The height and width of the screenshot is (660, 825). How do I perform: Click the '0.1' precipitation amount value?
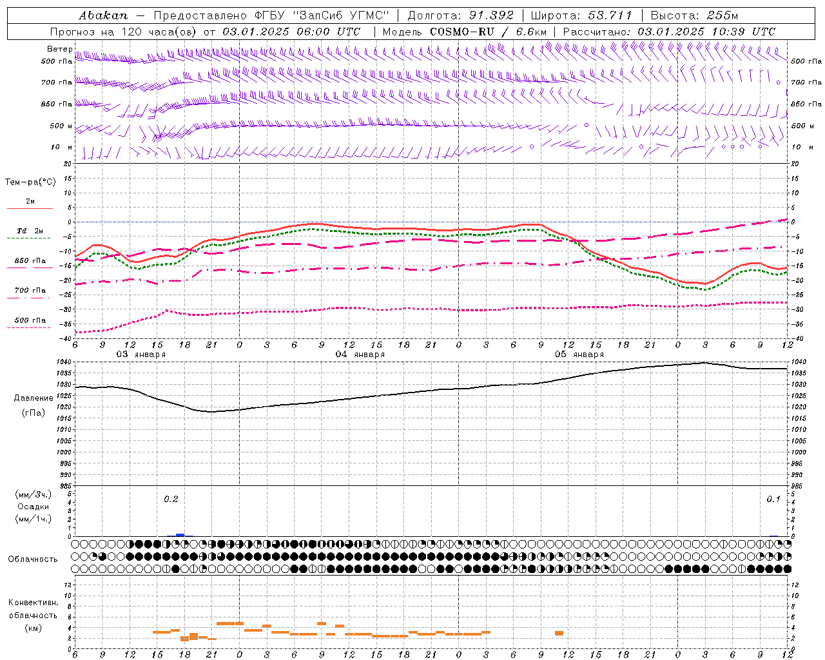coord(773,500)
